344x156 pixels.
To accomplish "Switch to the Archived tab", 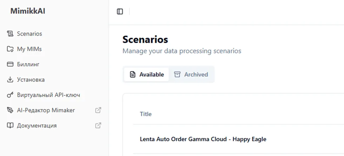I will coord(191,74).
